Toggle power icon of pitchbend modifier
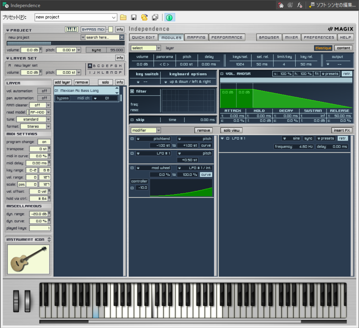This screenshot has width=359, height=328. [x=132, y=139]
